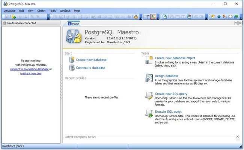Open the View menu

[31, 11]
